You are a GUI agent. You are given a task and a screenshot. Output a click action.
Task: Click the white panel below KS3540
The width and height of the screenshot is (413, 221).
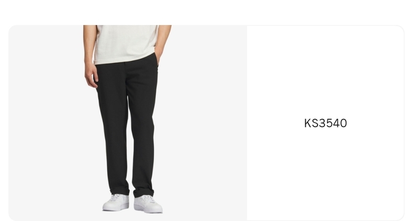(x=325, y=173)
